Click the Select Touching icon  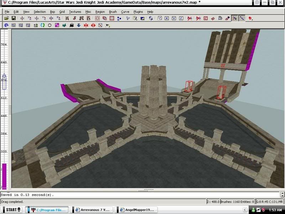74,18
